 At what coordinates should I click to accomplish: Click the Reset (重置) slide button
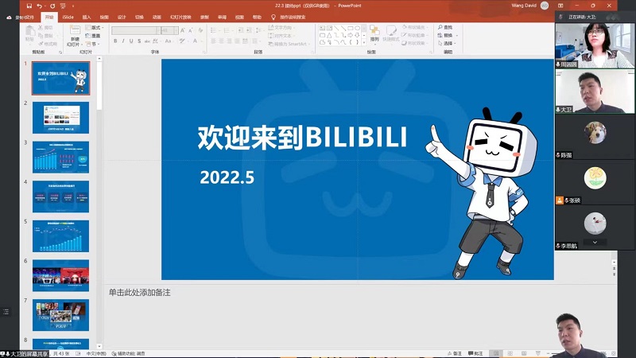tap(95, 35)
